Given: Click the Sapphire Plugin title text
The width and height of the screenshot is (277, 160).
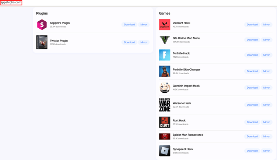Looking at the screenshot, I should pyautogui.click(x=60, y=23).
